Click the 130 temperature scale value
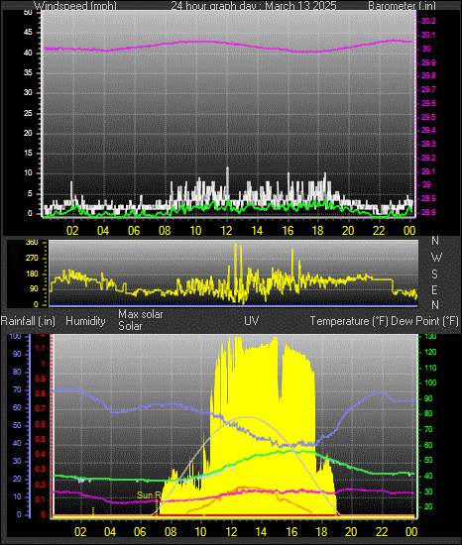 [x=430, y=337]
